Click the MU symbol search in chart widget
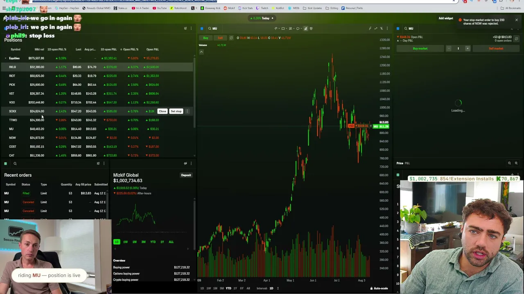Viewport: 524px width, 294px height. (x=212, y=29)
